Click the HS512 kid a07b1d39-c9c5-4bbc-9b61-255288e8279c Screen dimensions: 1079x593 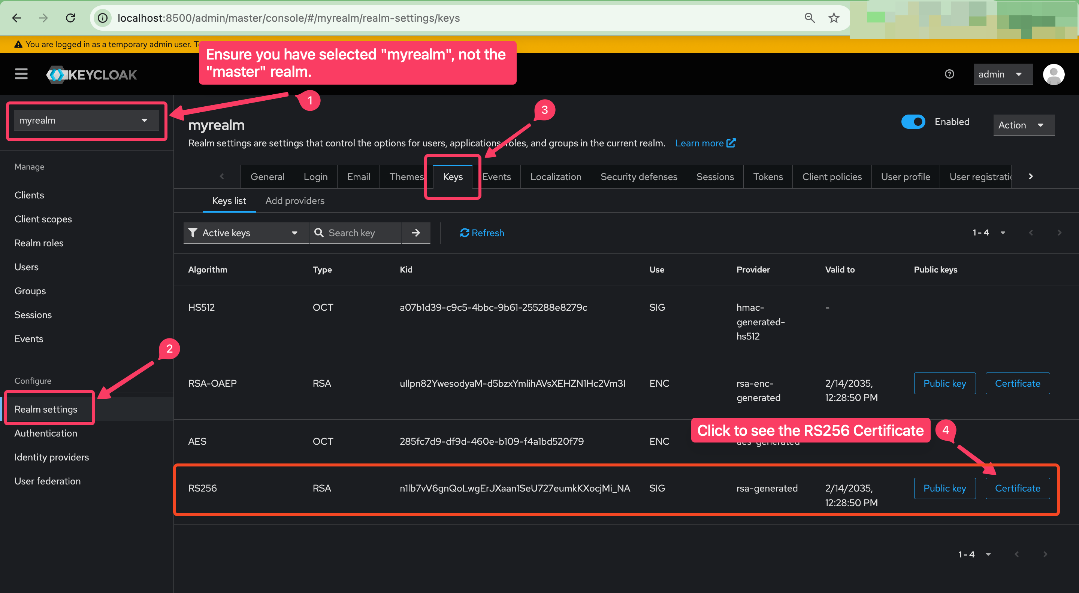pyautogui.click(x=493, y=307)
